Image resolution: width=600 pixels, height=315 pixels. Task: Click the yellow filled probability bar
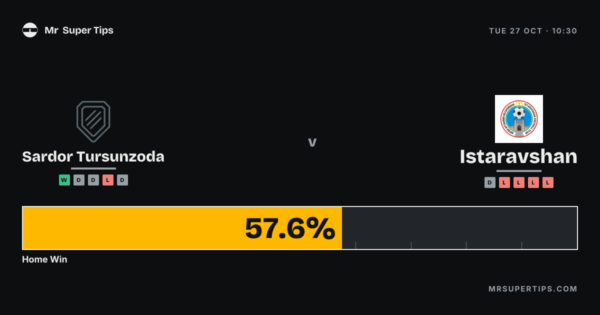pyautogui.click(x=182, y=228)
